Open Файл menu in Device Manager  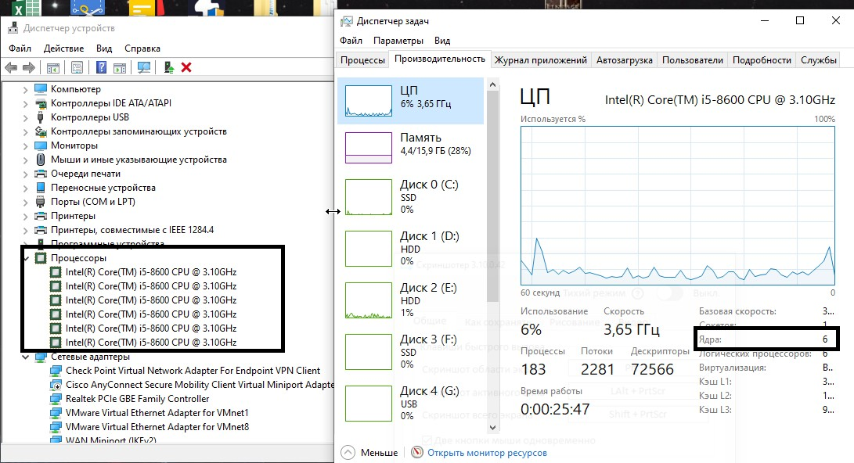coord(20,48)
